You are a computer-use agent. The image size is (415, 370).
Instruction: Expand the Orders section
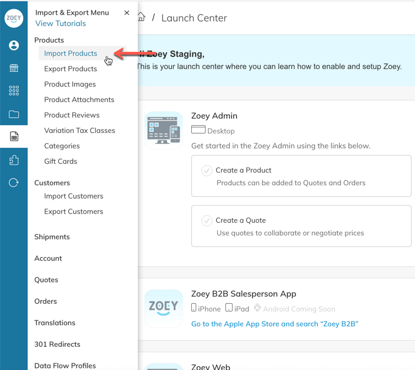(x=46, y=301)
